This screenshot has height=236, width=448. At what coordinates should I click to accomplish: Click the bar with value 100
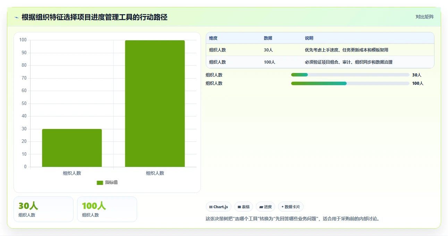(x=155, y=104)
